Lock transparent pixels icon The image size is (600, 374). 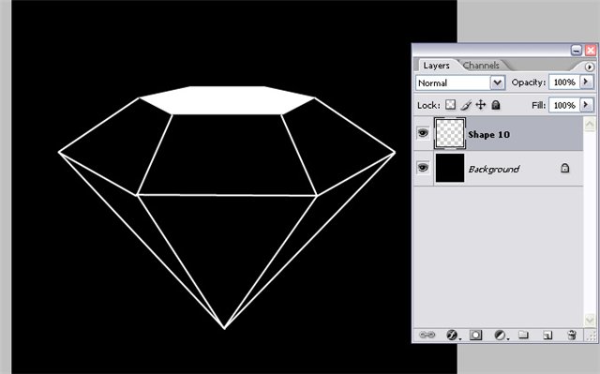coord(451,105)
